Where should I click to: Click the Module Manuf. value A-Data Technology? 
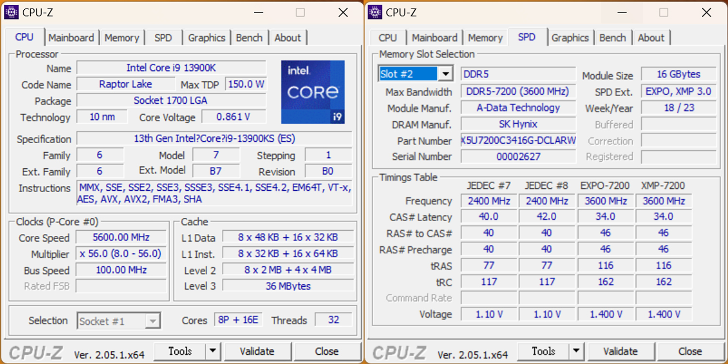click(518, 108)
